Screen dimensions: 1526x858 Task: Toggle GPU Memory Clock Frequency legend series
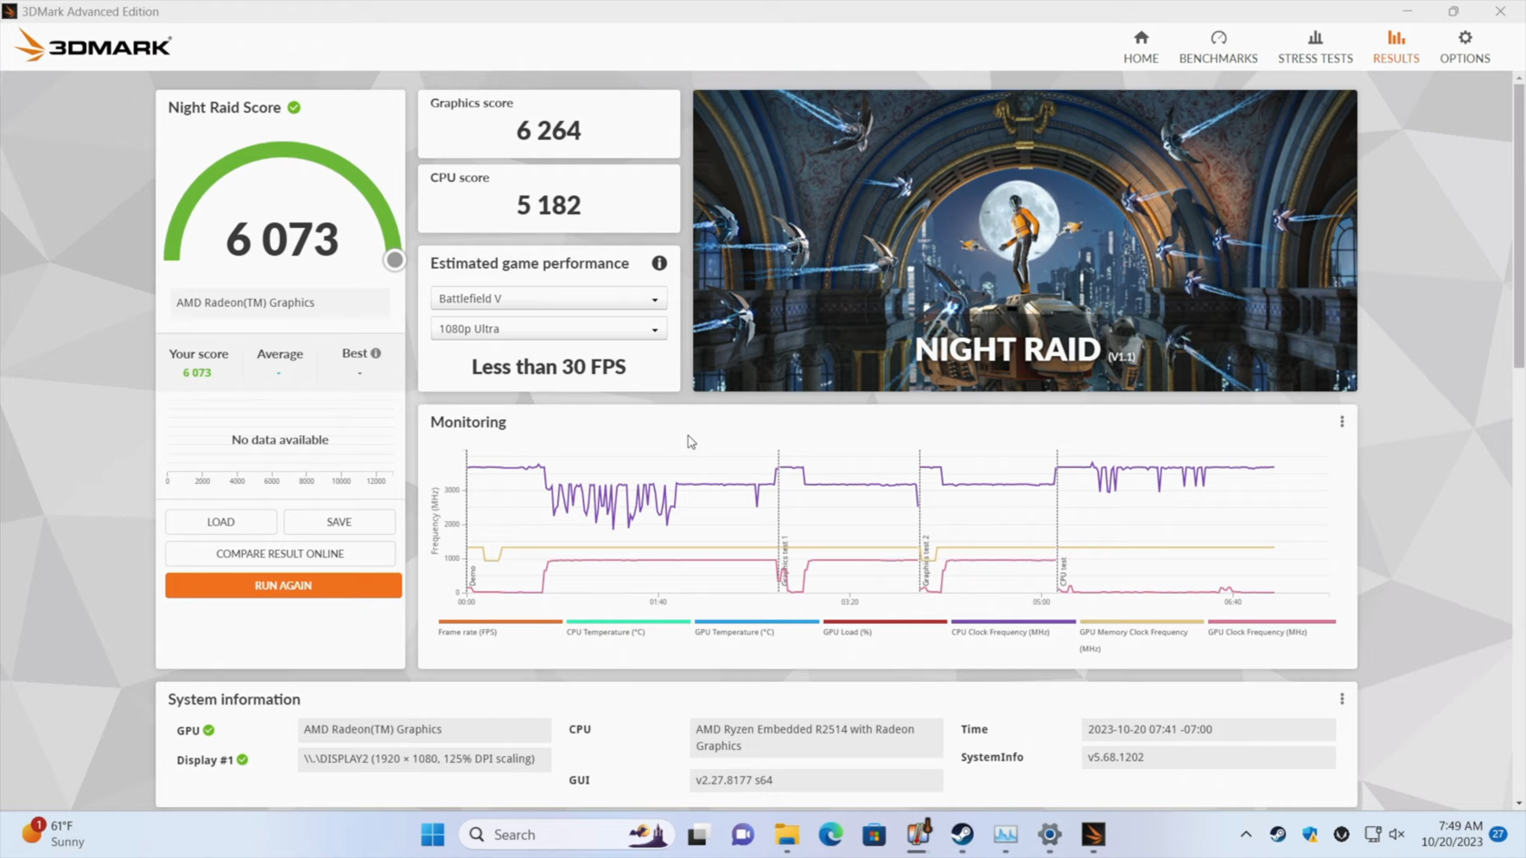pyautogui.click(x=1141, y=636)
